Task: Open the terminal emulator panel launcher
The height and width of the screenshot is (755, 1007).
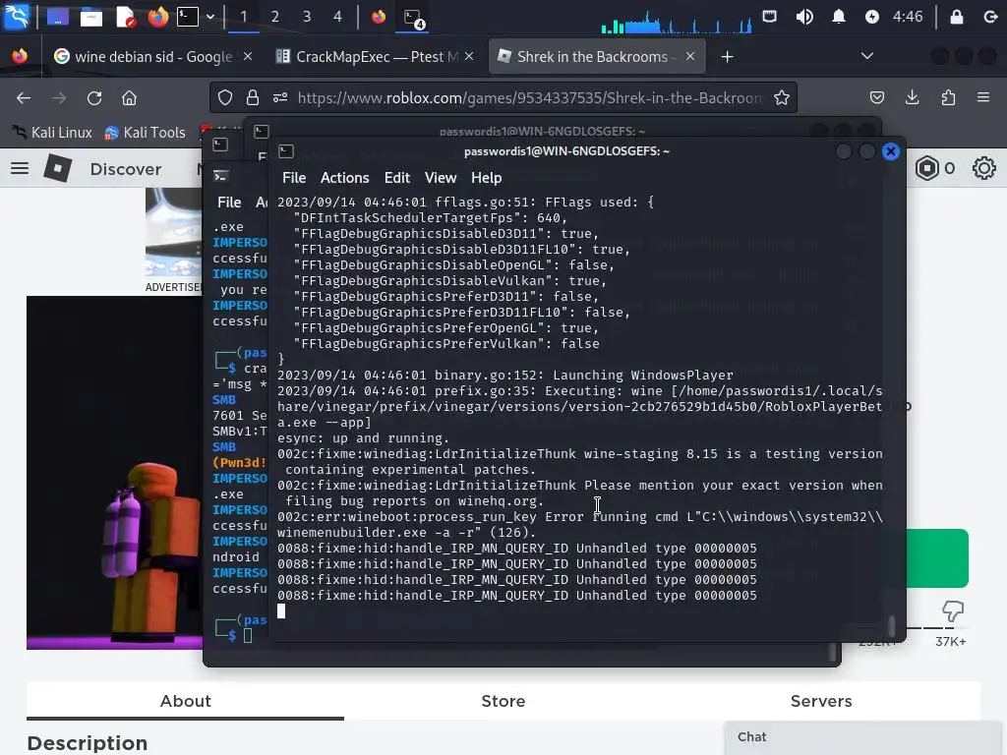Action: pos(188,17)
